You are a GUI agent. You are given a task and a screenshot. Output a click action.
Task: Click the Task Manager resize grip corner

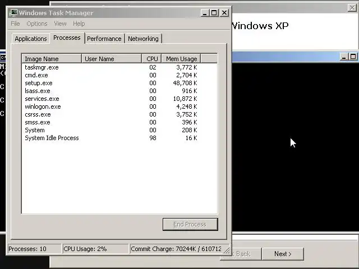[x=227, y=251]
